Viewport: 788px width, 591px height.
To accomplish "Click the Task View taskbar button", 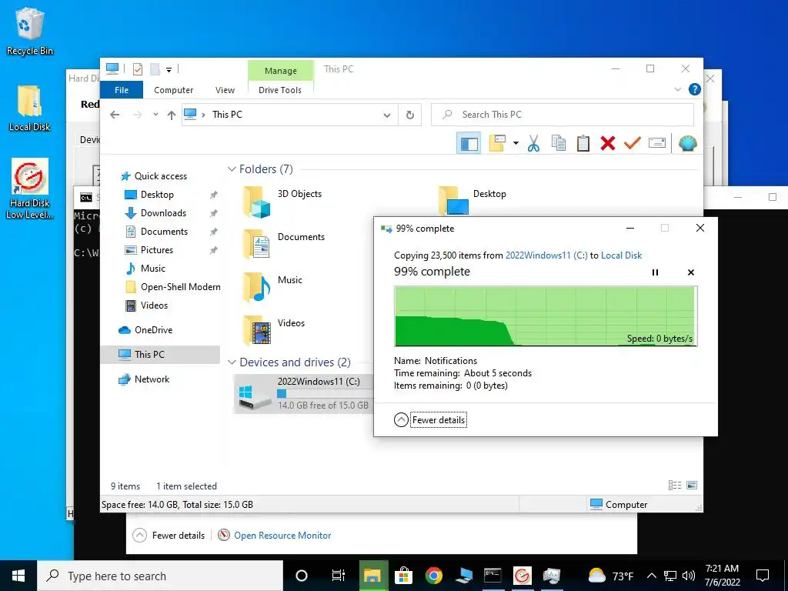I will pyautogui.click(x=339, y=576).
